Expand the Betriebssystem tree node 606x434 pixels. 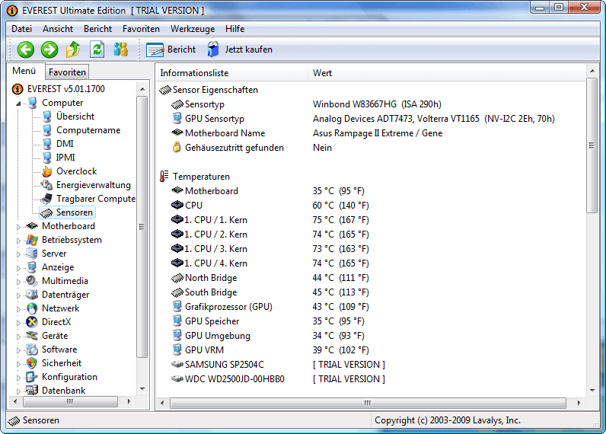(18, 241)
